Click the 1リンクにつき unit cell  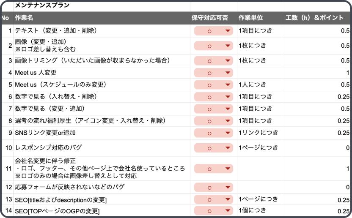[x=260, y=133]
